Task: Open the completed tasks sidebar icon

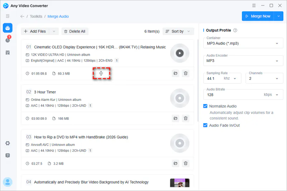Action: pyautogui.click(x=8, y=53)
